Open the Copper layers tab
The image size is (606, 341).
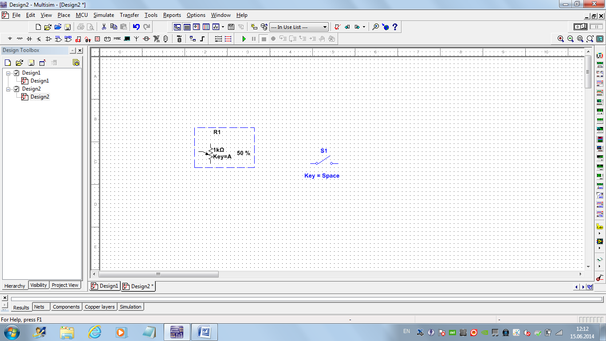[100, 307]
